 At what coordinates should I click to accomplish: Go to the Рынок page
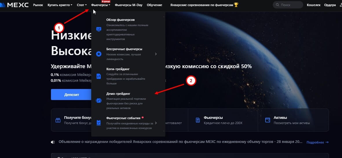[x=38, y=5]
